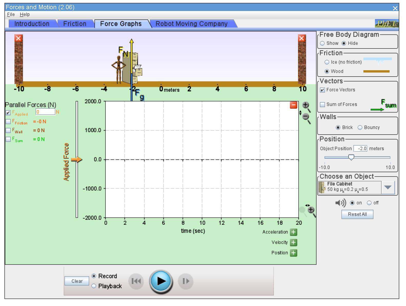This screenshot has height=306, width=406.
Task: Click the Object Position slider handle
Action: point(351,157)
